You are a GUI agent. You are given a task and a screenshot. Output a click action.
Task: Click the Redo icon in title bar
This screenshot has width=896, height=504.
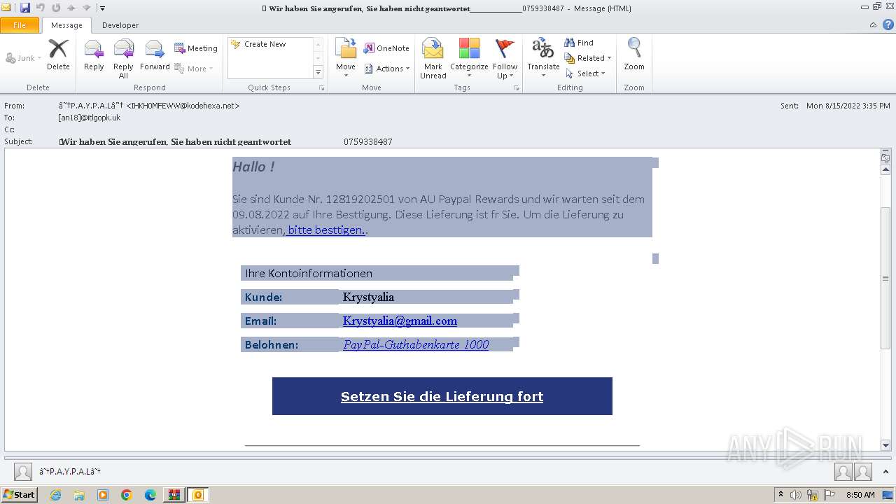55,8
